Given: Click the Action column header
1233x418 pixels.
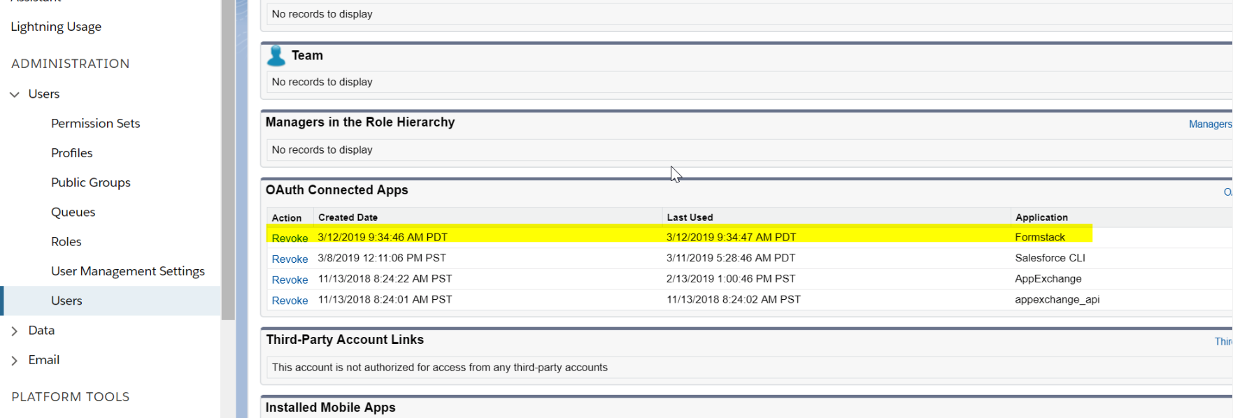Looking at the screenshot, I should point(287,218).
